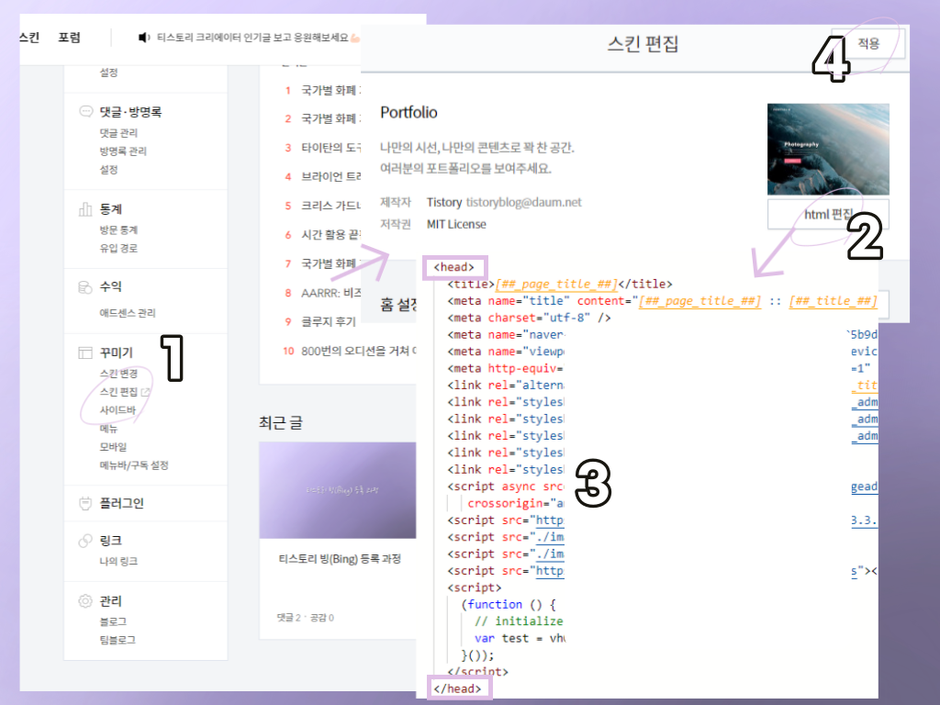Click the MIT License text
940x705 pixels.
coord(456,224)
